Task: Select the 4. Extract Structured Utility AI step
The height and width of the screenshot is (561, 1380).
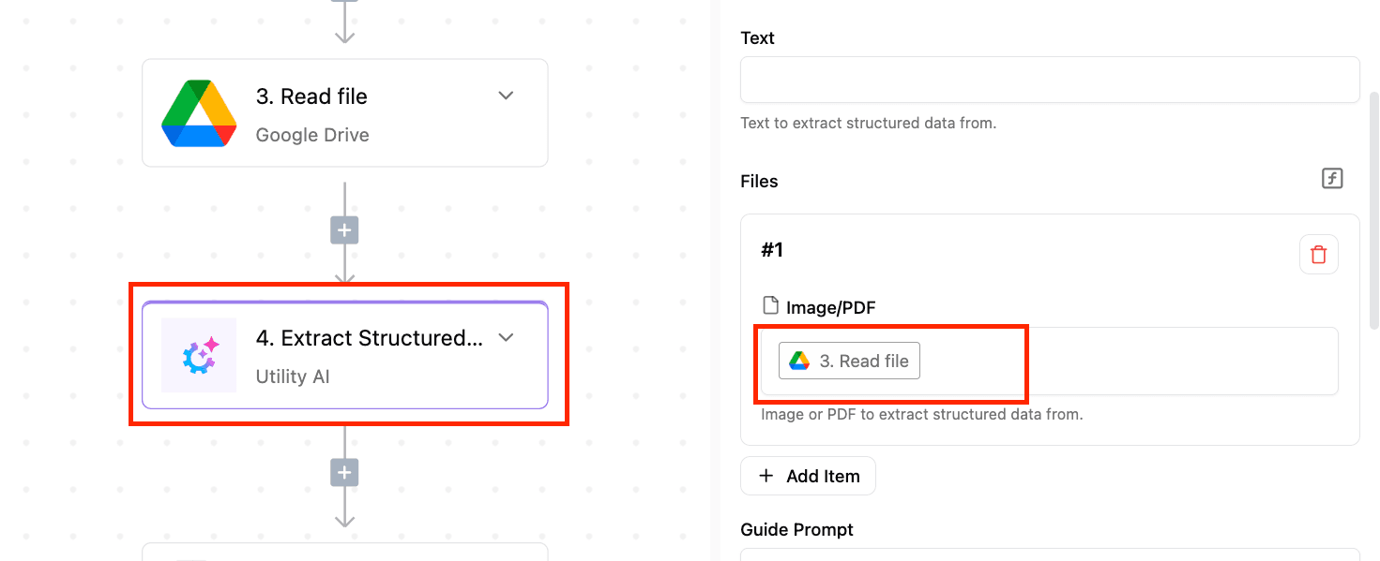Action: point(344,355)
